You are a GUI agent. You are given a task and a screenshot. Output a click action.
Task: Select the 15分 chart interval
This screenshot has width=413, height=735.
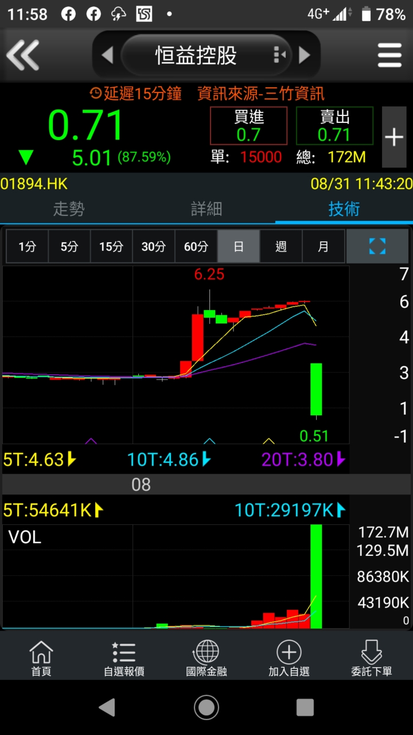[x=111, y=246]
